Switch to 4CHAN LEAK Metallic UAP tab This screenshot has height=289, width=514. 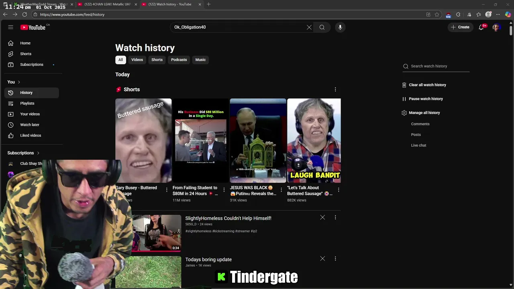(x=107, y=4)
